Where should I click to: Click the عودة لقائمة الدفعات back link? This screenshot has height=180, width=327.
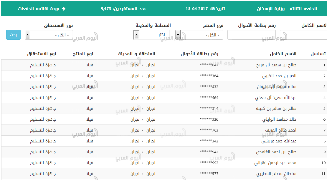[42, 9]
